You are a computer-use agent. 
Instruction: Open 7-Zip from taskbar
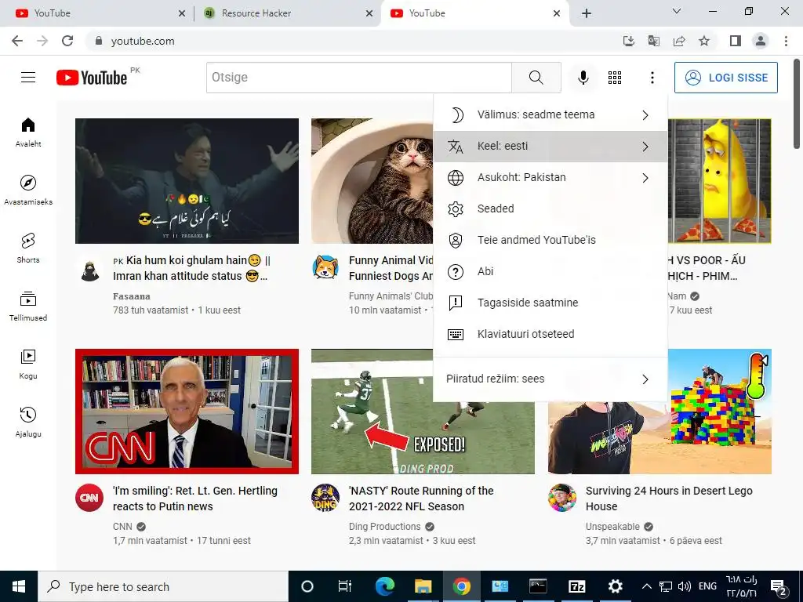pyautogui.click(x=576, y=586)
